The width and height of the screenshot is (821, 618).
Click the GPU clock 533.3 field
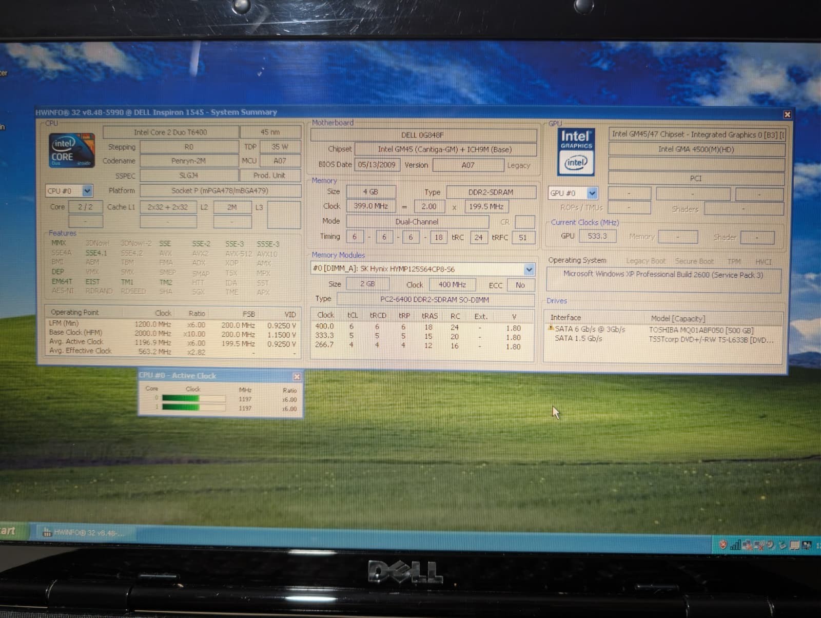pos(597,236)
